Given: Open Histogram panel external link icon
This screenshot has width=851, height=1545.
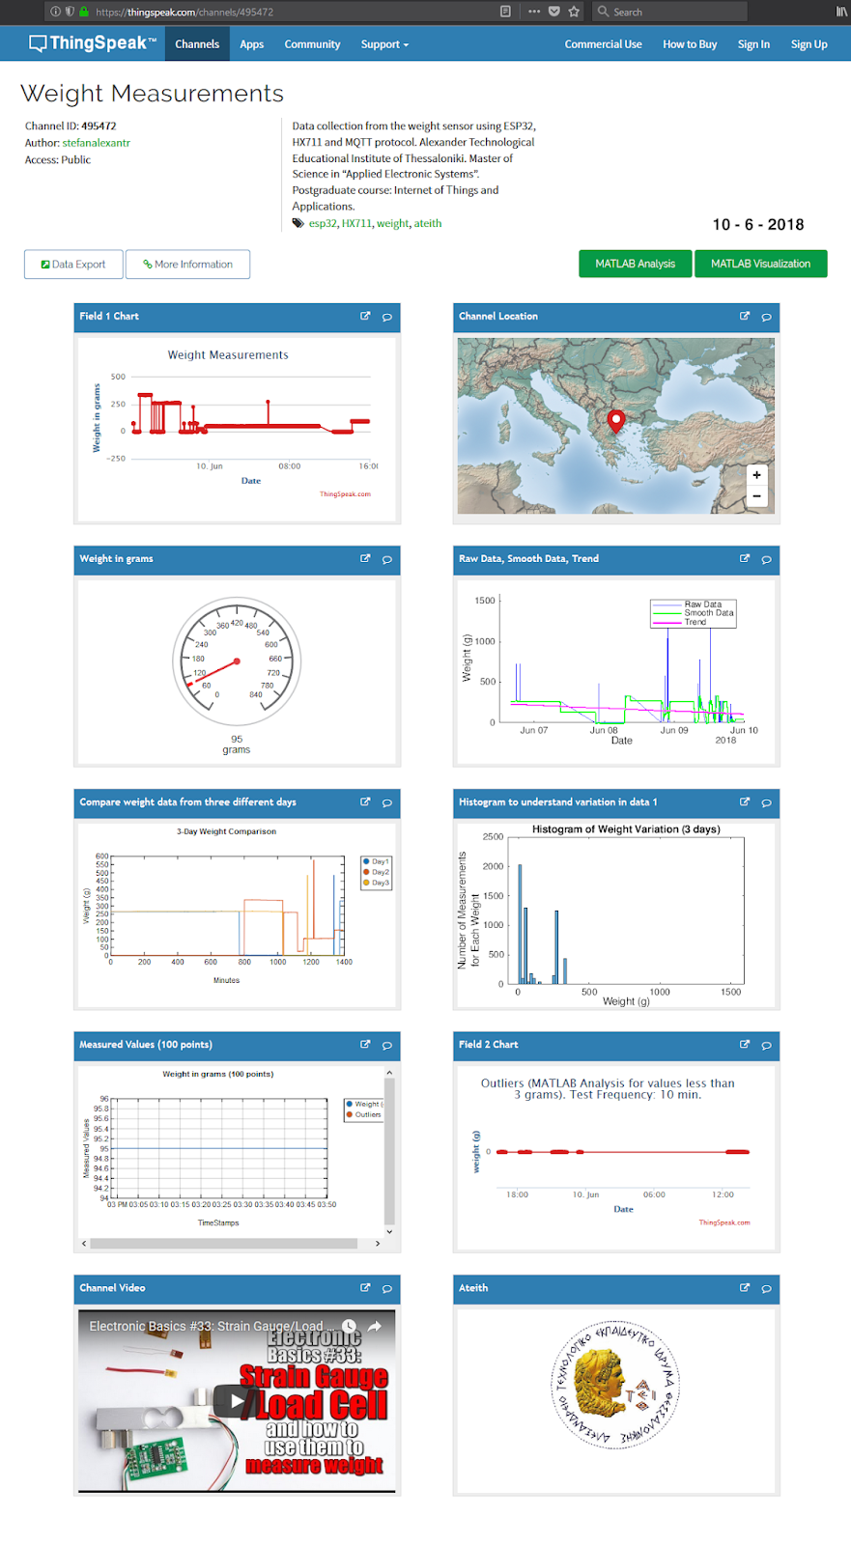Looking at the screenshot, I should [x=745, y=801].
